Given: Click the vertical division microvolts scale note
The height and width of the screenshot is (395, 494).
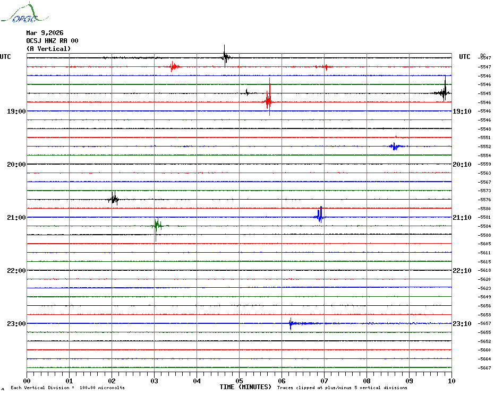Looking at the screenshot, I should [67, 388].
